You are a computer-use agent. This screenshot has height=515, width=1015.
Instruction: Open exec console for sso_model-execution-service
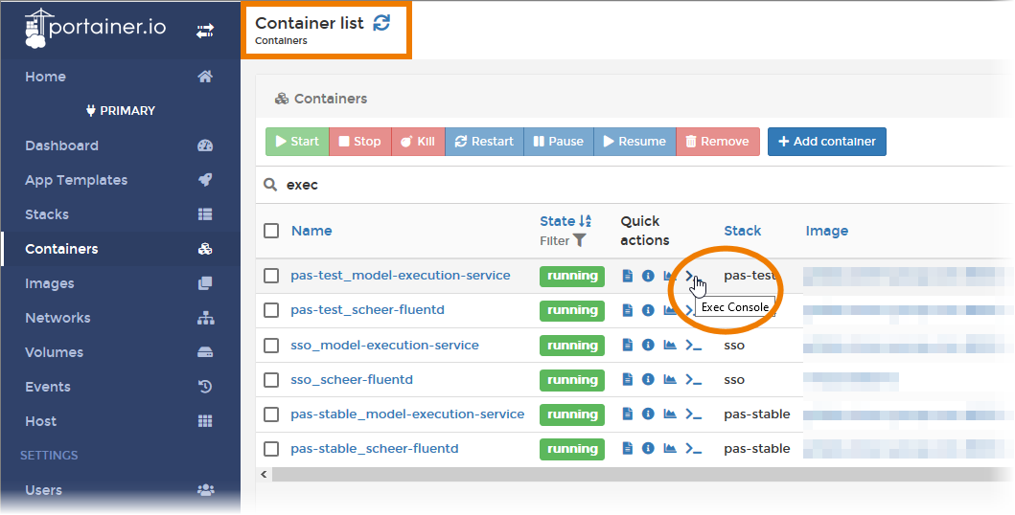[x=693, y=345]
